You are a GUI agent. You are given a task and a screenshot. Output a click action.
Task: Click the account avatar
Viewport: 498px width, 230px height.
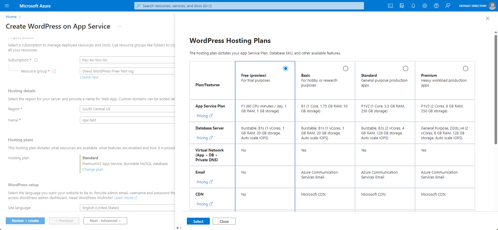(x=492, y=6)
